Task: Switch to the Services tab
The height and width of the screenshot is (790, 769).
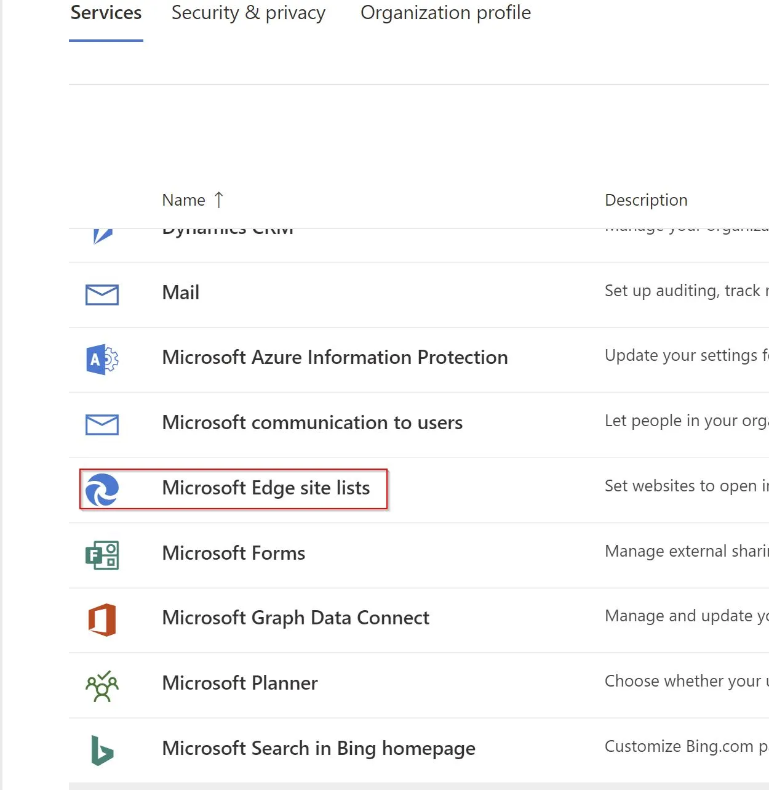Action: [x=106, y=14]
